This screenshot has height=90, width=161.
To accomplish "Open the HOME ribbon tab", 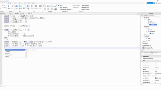I will 15,3.
